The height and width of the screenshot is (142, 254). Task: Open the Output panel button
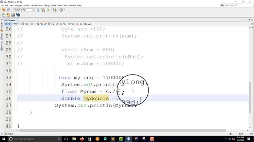pos(9,134)
